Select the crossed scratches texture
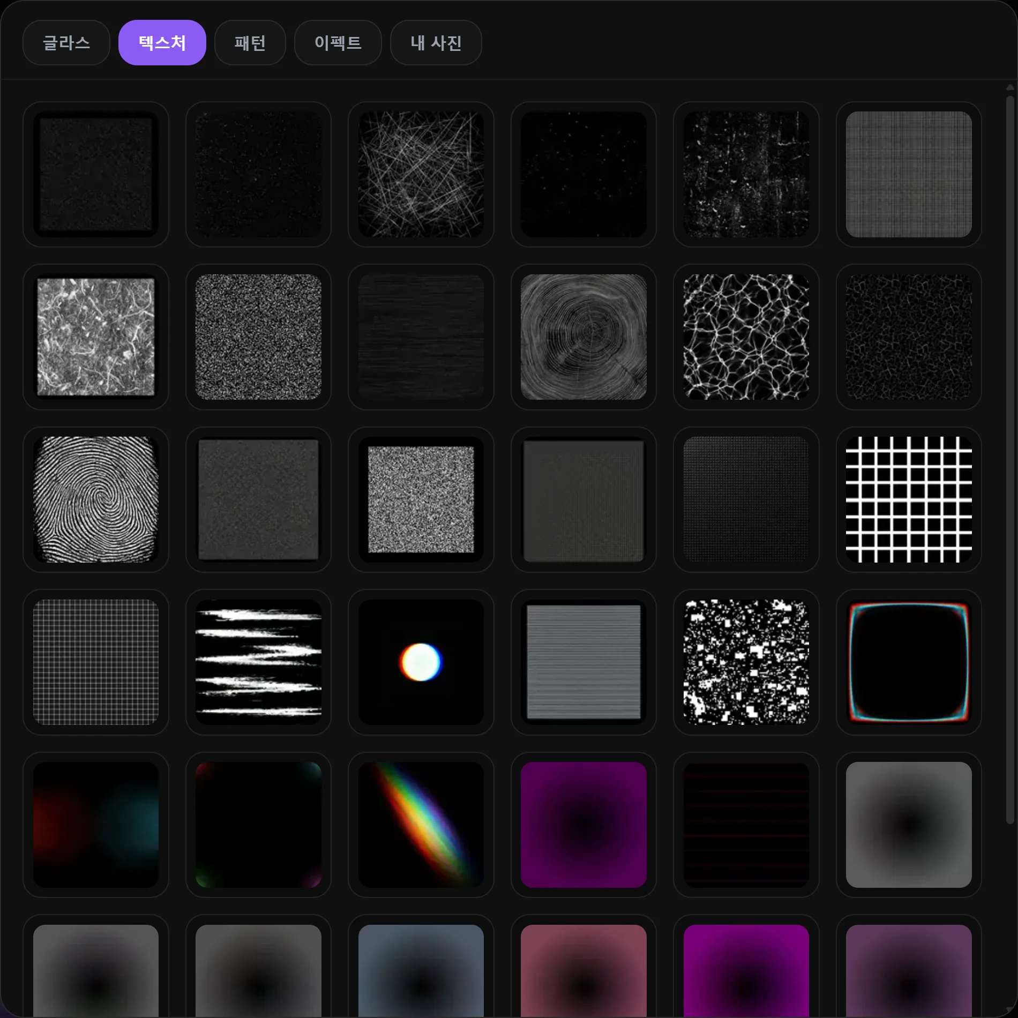This screenshot has width=1018, height=1018. click(x=421, y=174)
